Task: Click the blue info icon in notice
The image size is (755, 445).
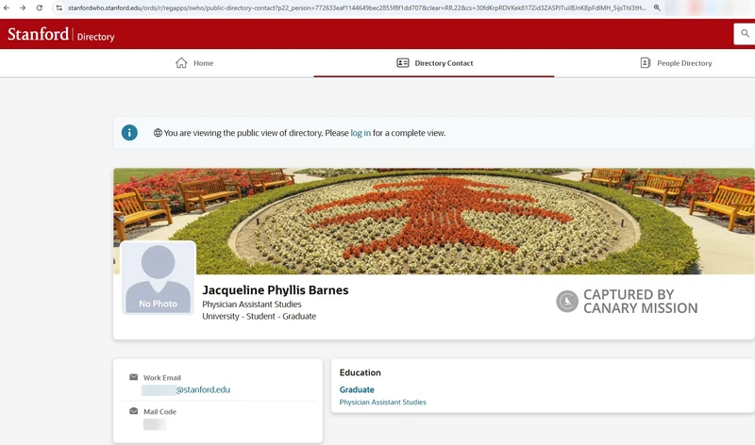Action: (x=129, y=132)
